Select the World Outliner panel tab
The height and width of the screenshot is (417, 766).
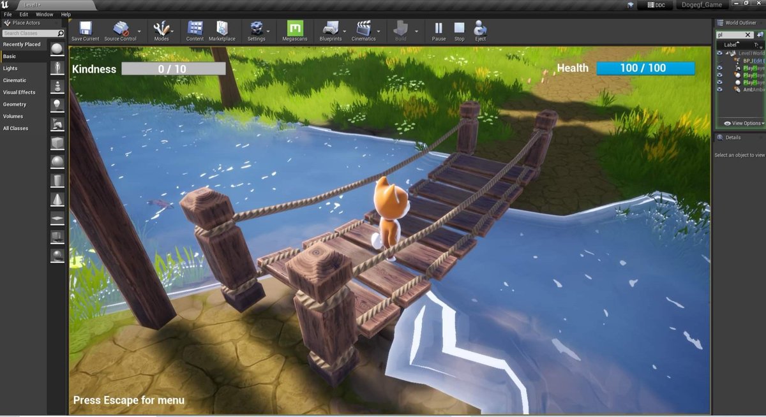pos(740,23)
